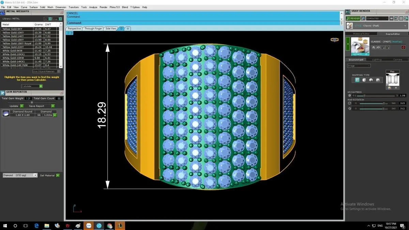409x230 pixels.
Task: Click the diamond gem icon in Gem Reporter
Action: point(5,113)
